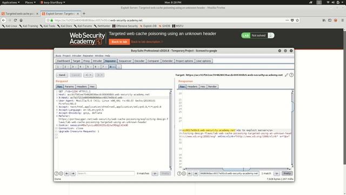Click the Send button

(62, 75)
